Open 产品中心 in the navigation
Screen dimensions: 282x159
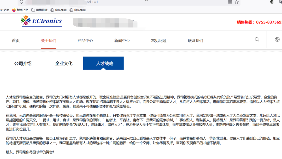coord(85,41)
